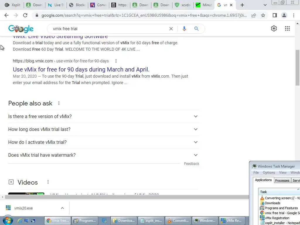Click the horizontal page scrollbar
This screenshot has height=225, width=300.
click(x=127, y=197)
